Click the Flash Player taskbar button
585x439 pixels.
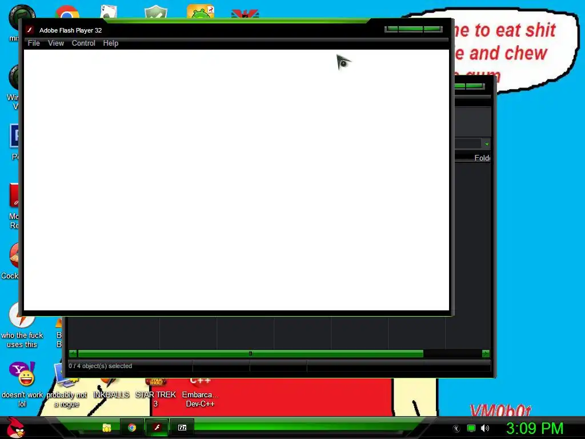point(157,428)
